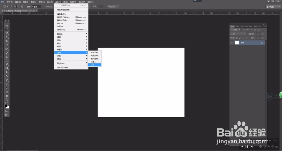Image resolution: width=282 pixels, height=151 pixels.
Task: Toggle Quick Mask mode icon
Action: (x=7, y=111)
